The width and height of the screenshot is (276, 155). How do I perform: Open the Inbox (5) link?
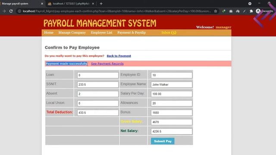click(169, 33)
